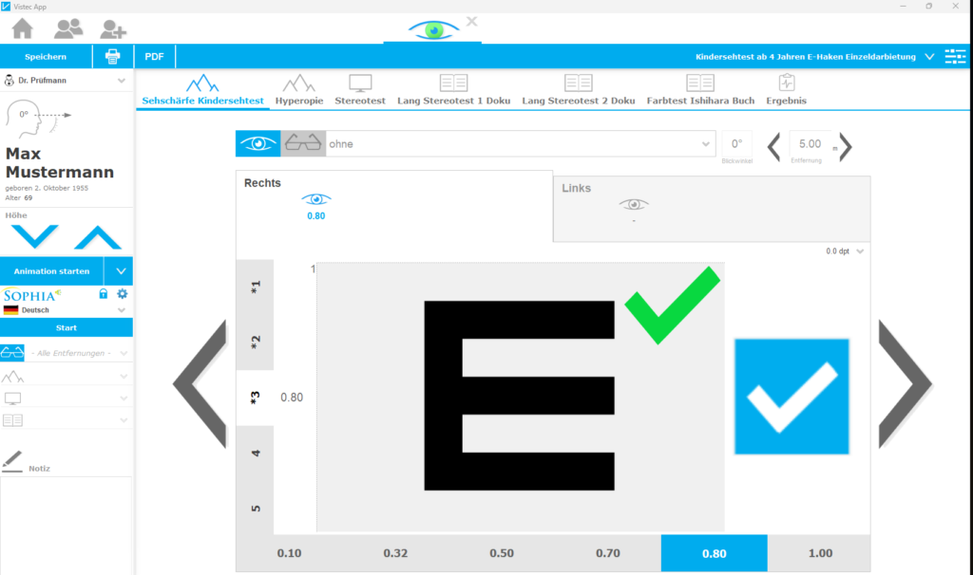Open the ohne correction combo box
The width and height of the screenshot is (973, 575).
tap(521, 144)
